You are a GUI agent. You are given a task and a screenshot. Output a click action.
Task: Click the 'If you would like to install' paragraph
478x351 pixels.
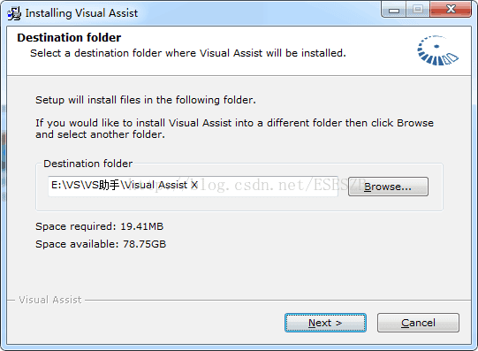tap(234, 128)
